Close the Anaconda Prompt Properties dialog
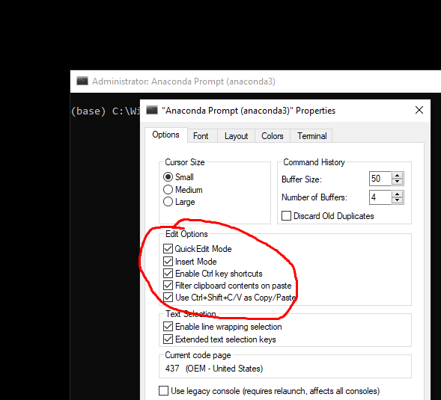The width and height of the screenshot is (441, 400). pyautogui.click(x=419, y=110)
